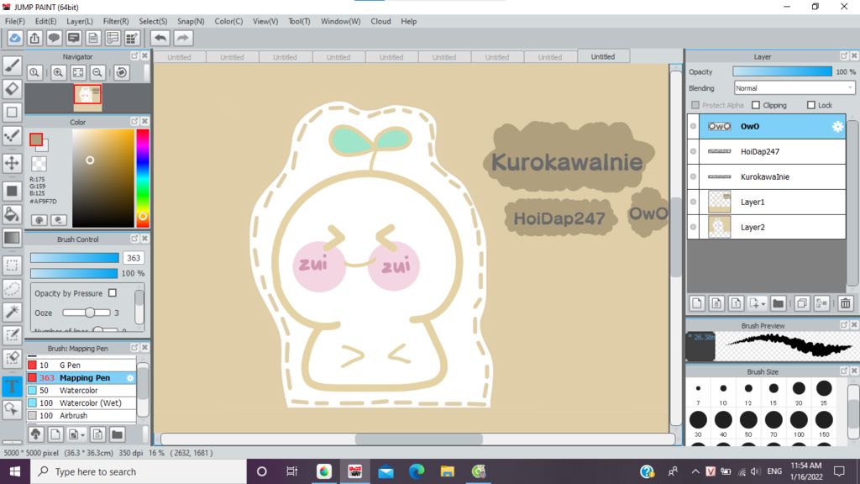Open the Filter menu
Screen dimensions: 860x484
pyautogui.click(x=116, y=21)
